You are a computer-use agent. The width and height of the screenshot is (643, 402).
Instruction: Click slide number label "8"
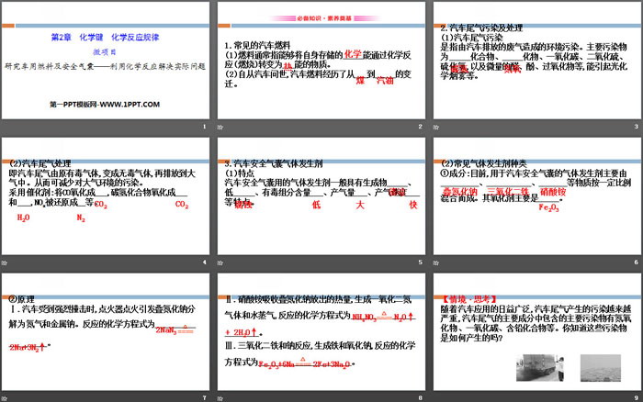click(x=420, y=398)
